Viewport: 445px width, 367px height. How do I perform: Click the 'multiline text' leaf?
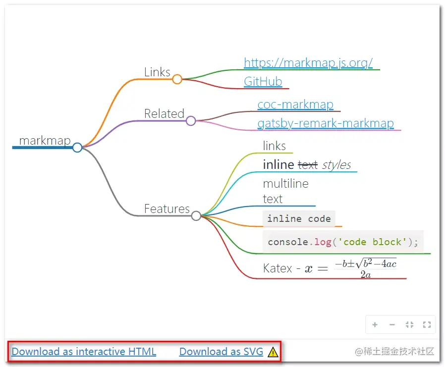[x=285, y=191]
